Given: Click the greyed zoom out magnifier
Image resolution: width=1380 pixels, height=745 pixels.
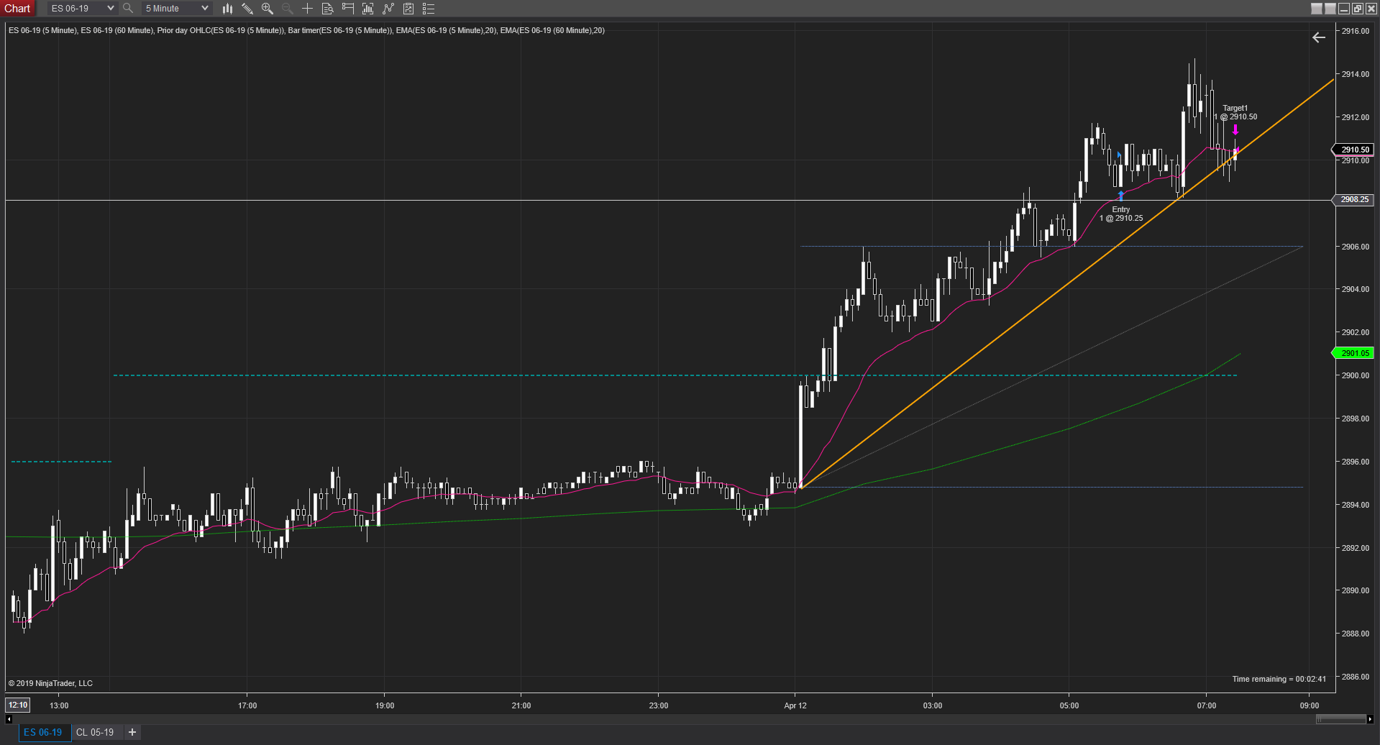Looking at the screenshot, I should point(288,9).
